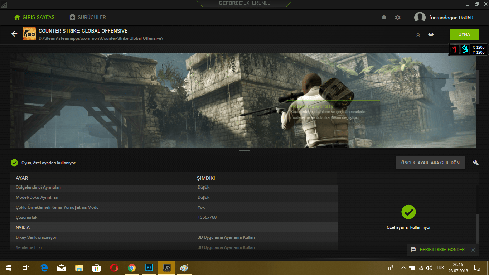Open GeForce Experience settings gear
The image size is (489, 275).
coord(398,17)
